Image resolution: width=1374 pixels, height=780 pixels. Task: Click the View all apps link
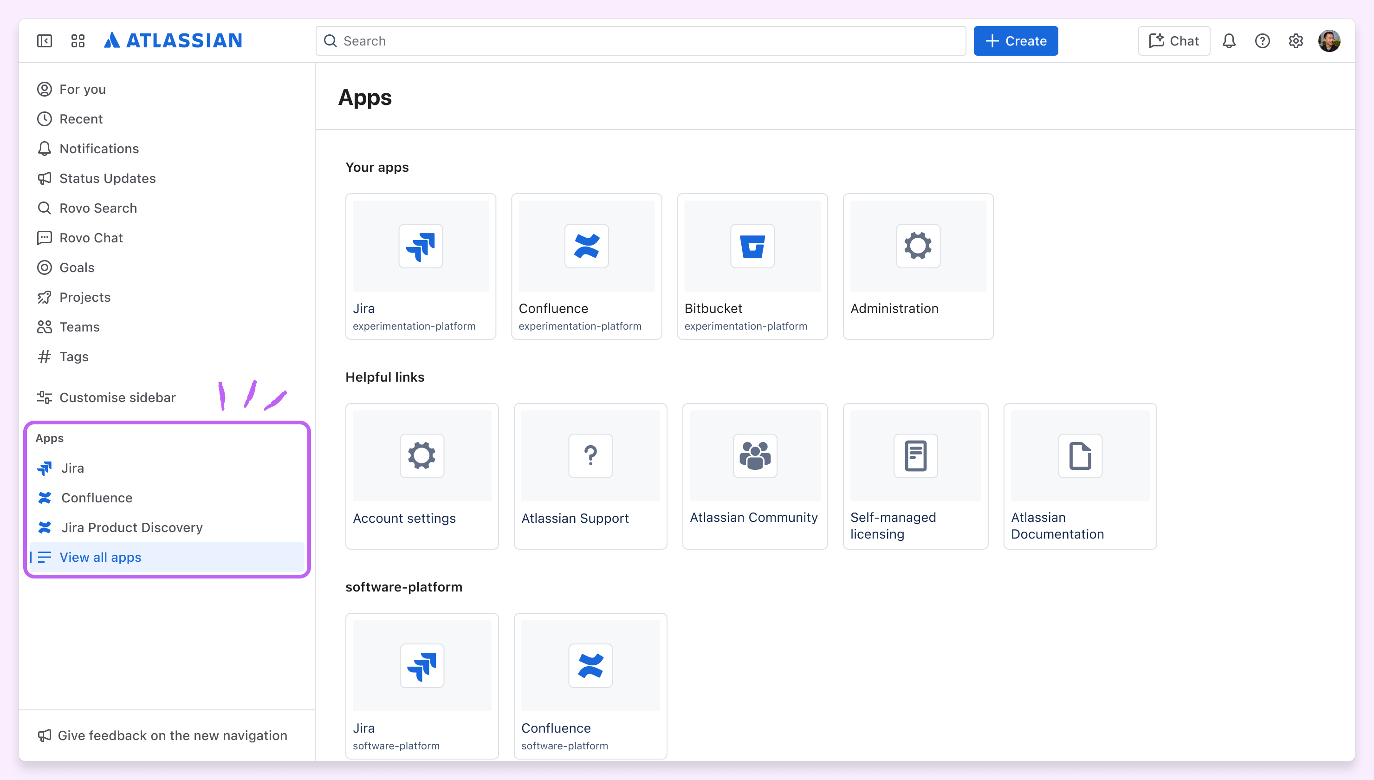100,557
